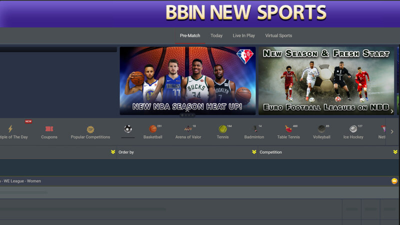Open Popular Competitions
The image size is (400, 225).
point(90,129)
